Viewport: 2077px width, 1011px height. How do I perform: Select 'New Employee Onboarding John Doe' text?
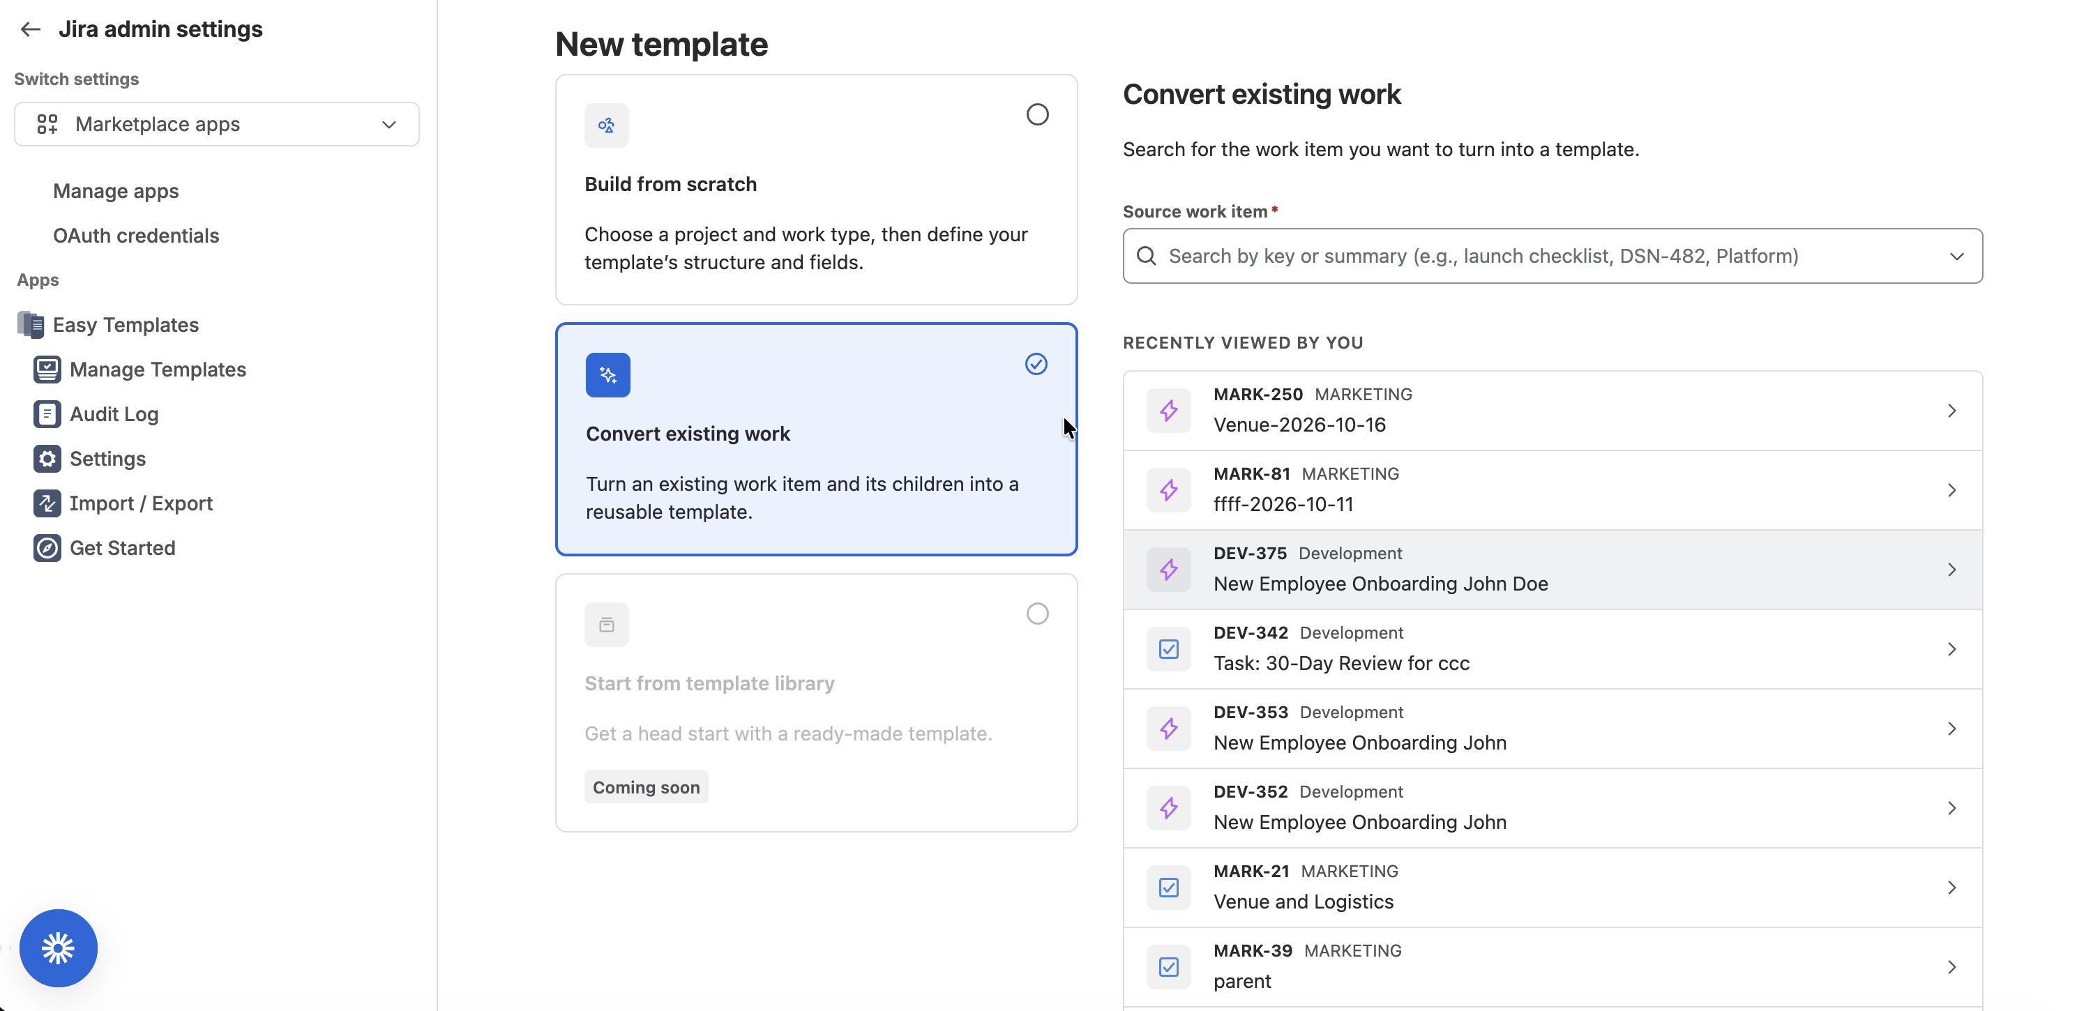tap(1380, 584)
